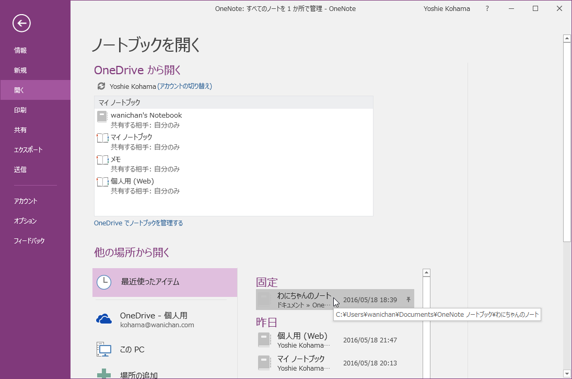Image resolution: width=572 pixels, height=379 pixels.
Task: Minimize the OneNote window
Action: (x=511, y=9)
